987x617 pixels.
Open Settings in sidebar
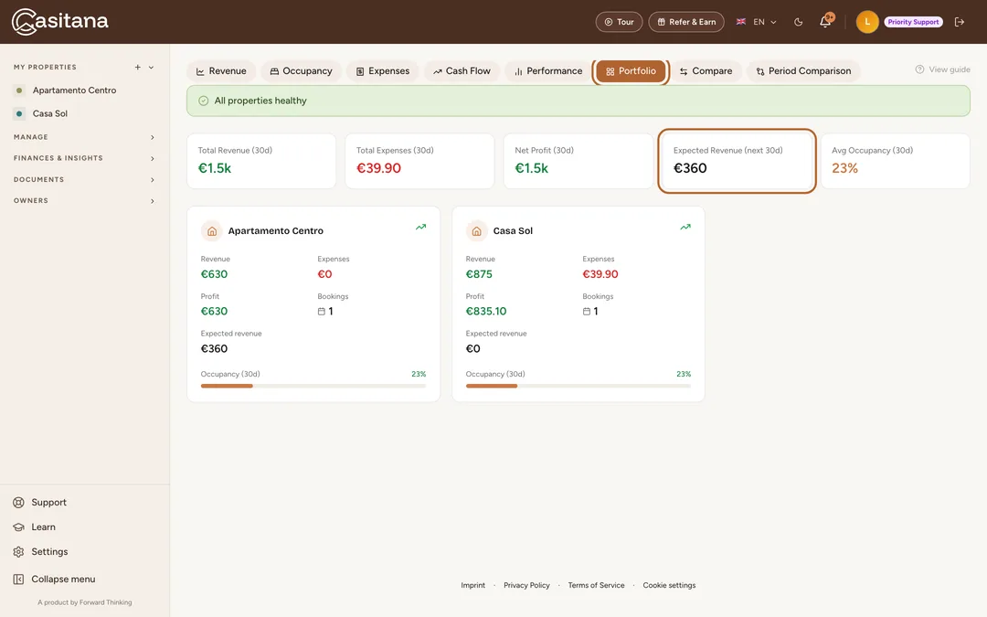[x=49, y=551]
